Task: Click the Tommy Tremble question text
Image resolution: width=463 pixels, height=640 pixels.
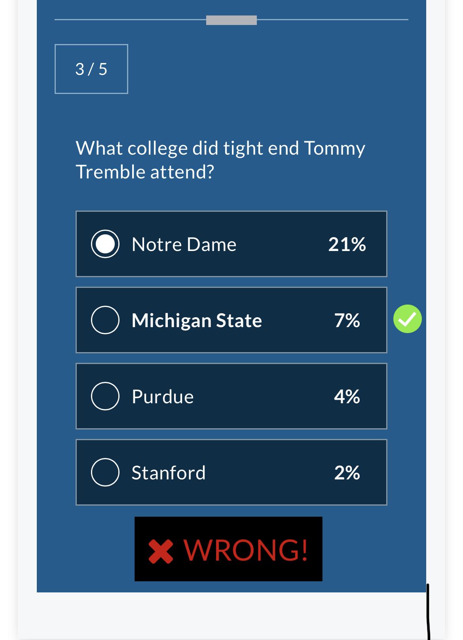Action: point(220,160)
